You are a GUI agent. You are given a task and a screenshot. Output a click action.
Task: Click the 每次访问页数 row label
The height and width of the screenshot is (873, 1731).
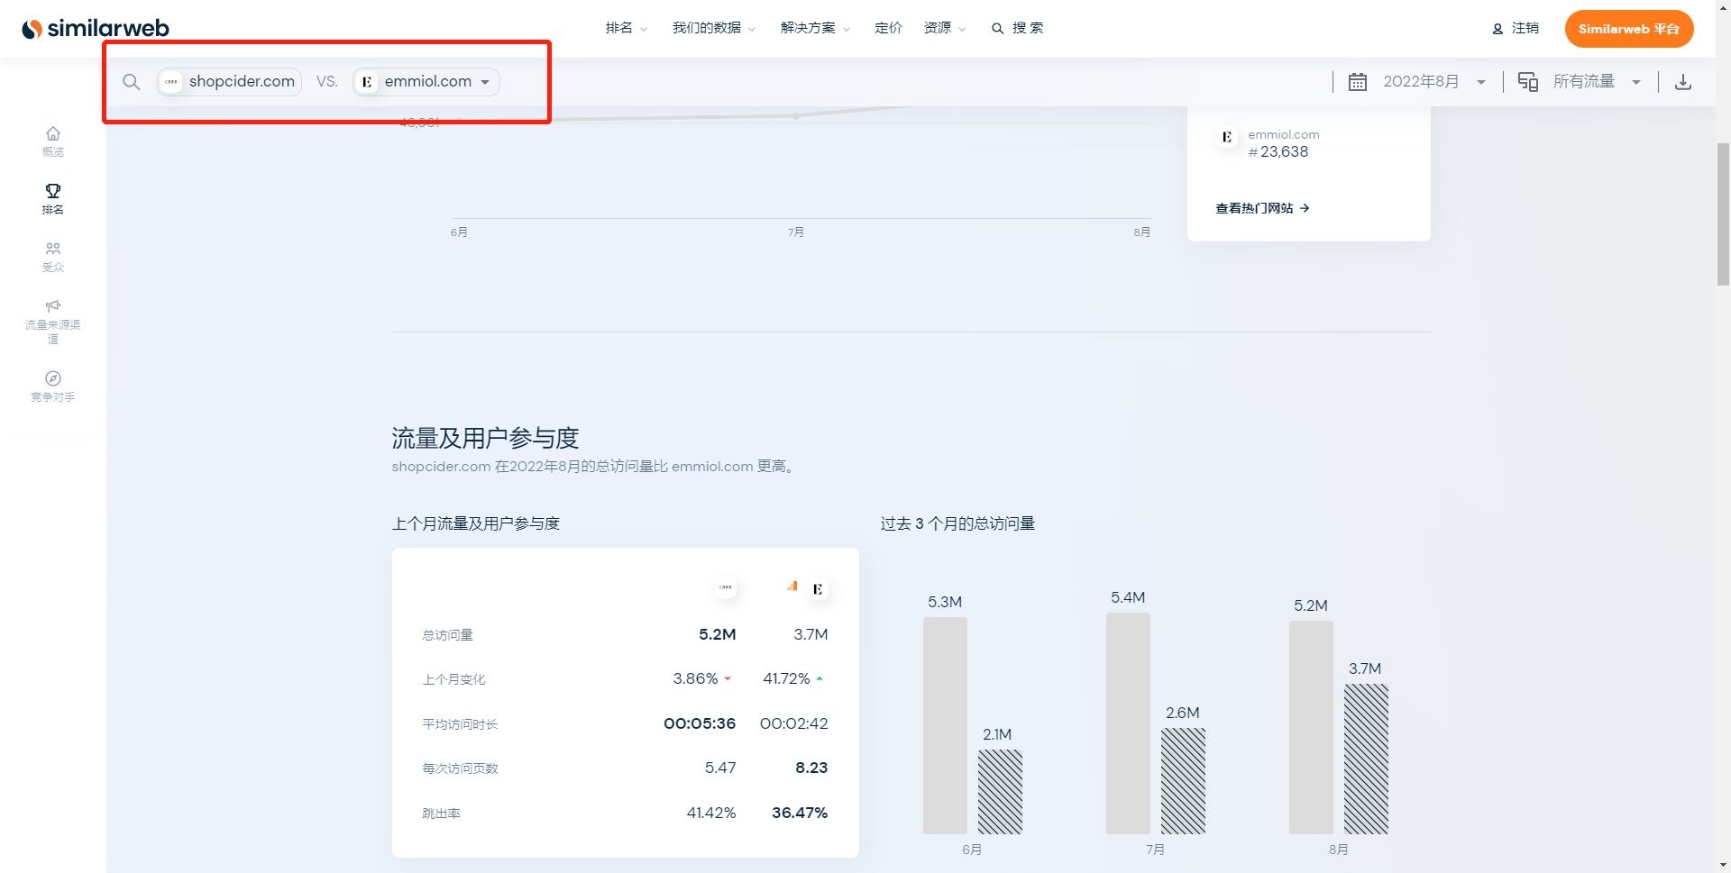(x=461, y=768)
